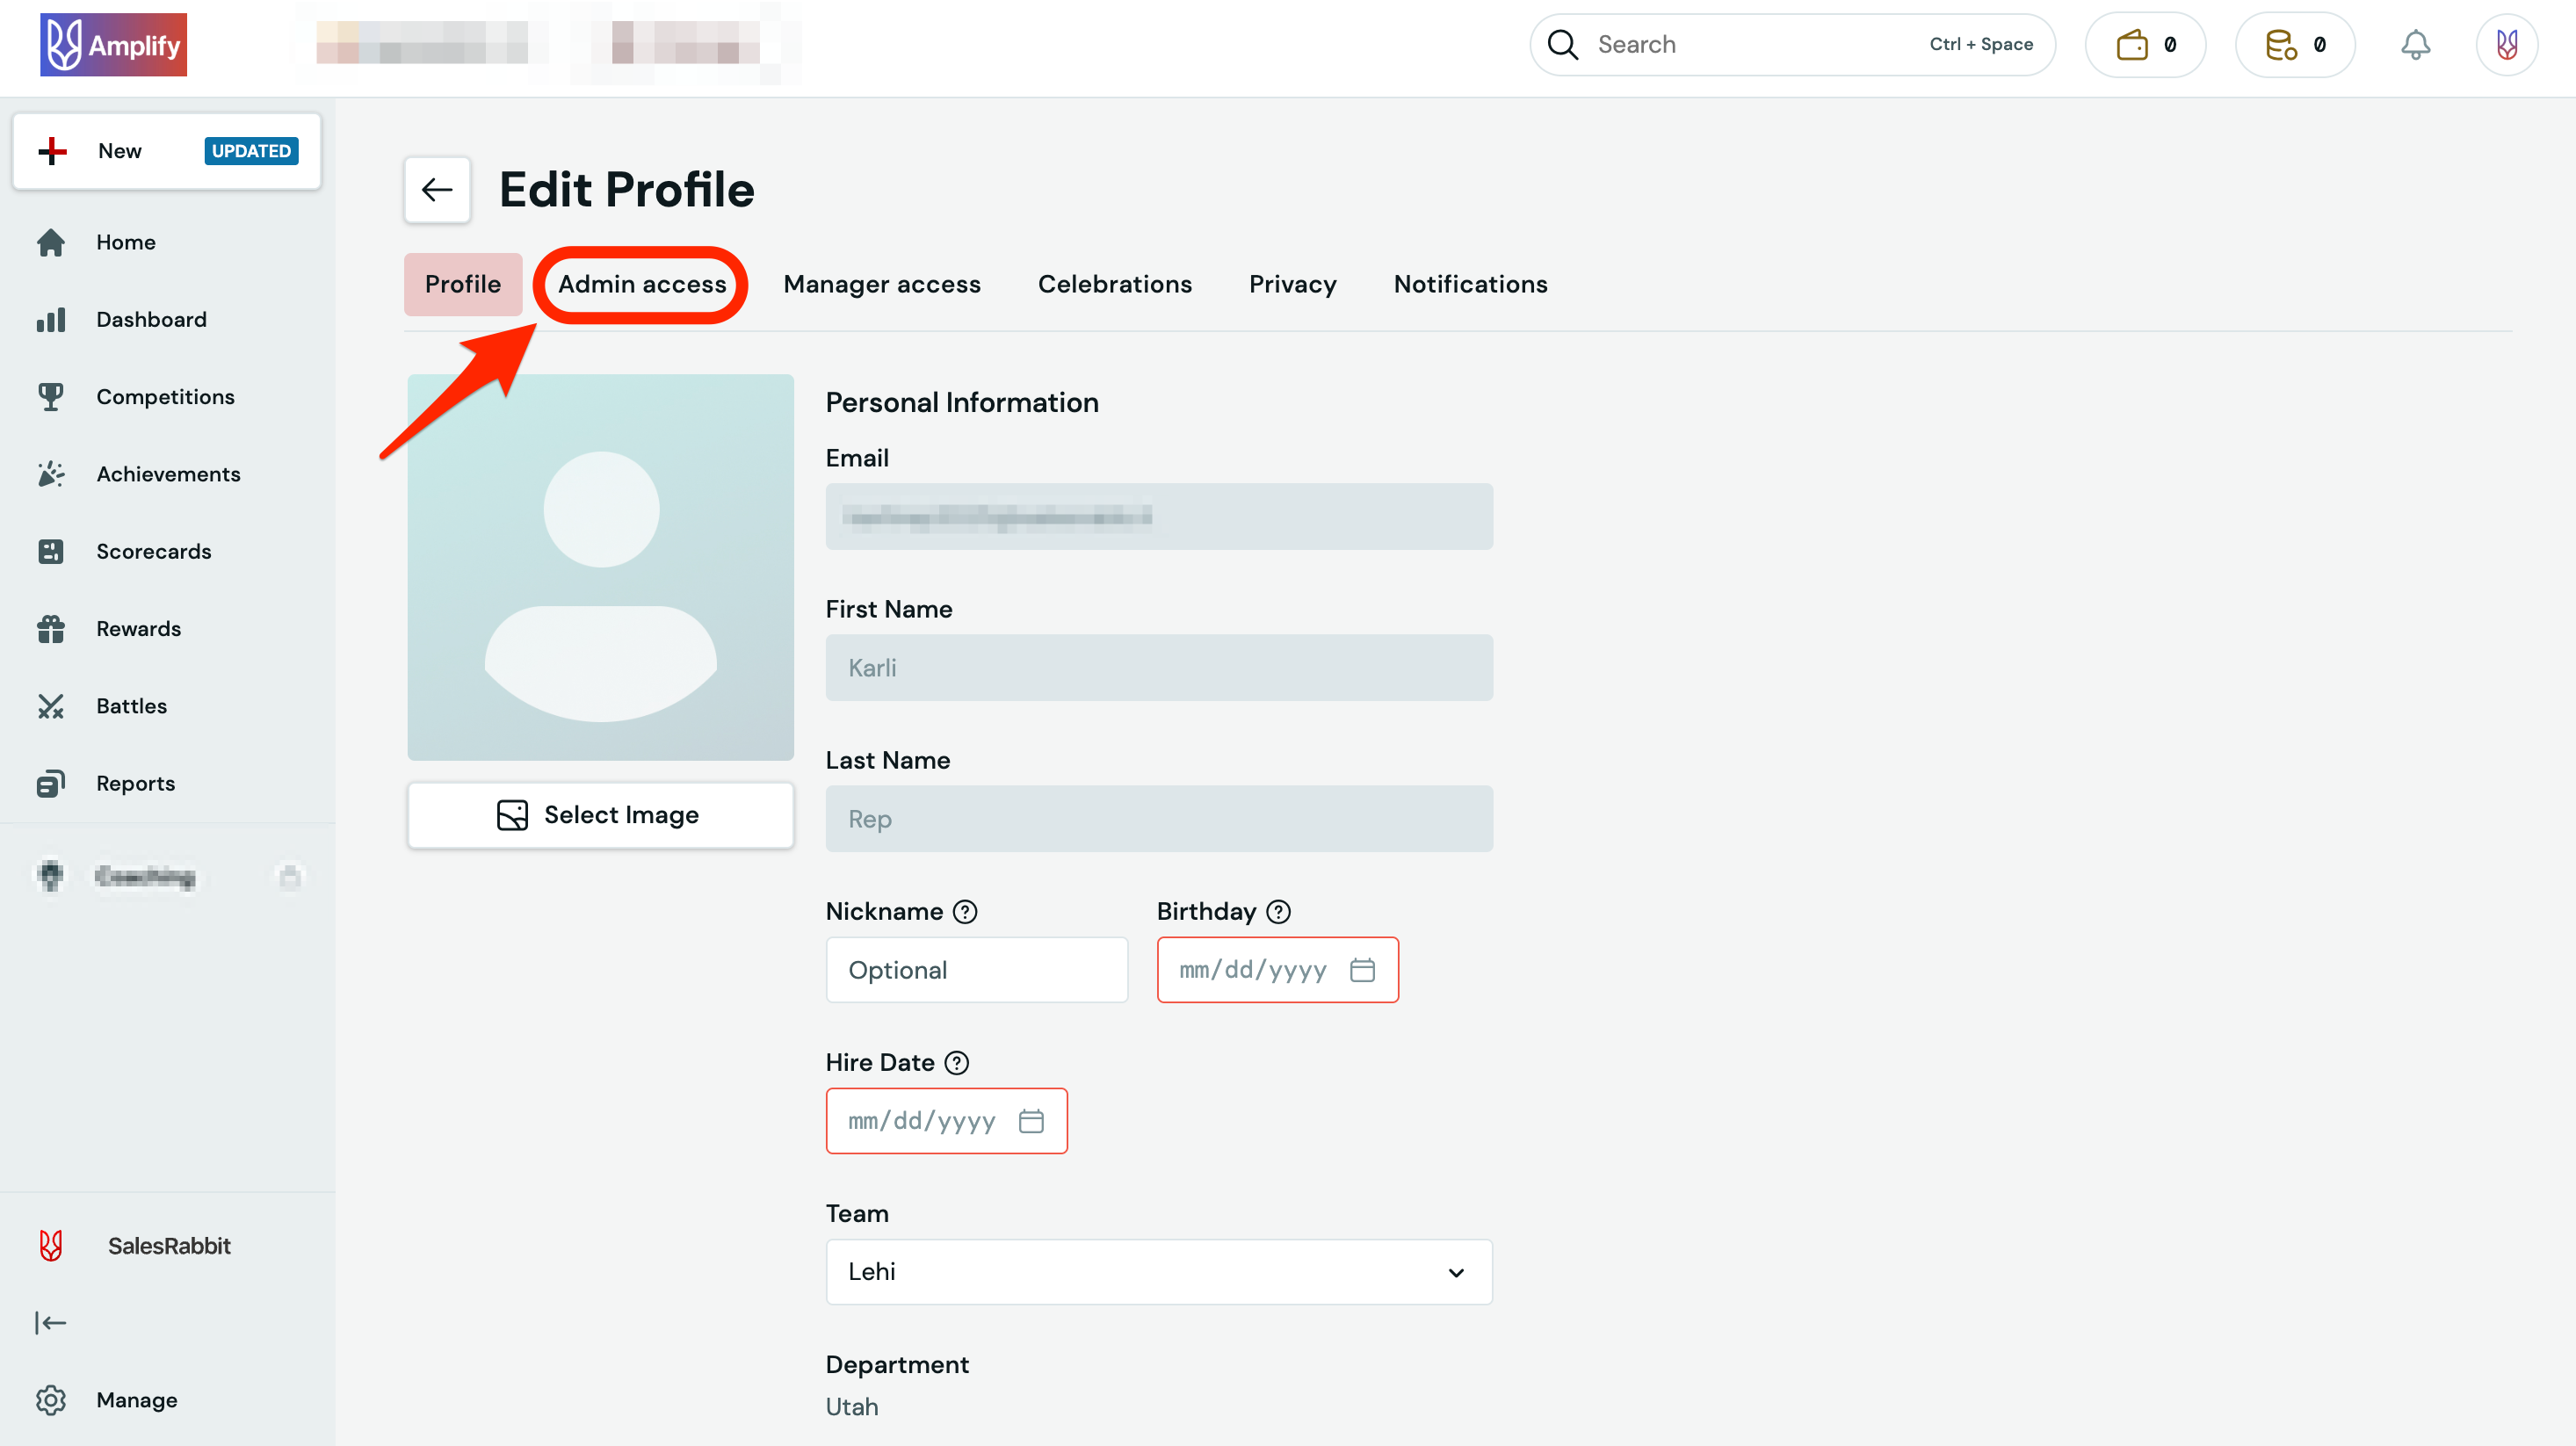2576x1446 pixels.
Task: Open the Reports section
Action: coord(136,783)
